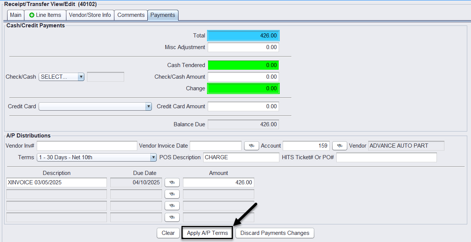
Task: Go to the Comments tab
Action: 131,15
